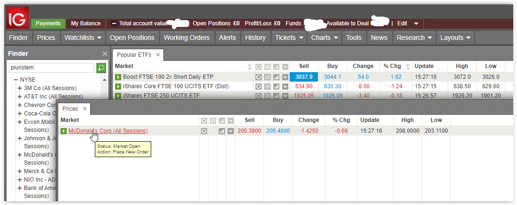This screenshot has width=517, height=205.
Task: Collapse account summary with minus button
Action: 114,24
